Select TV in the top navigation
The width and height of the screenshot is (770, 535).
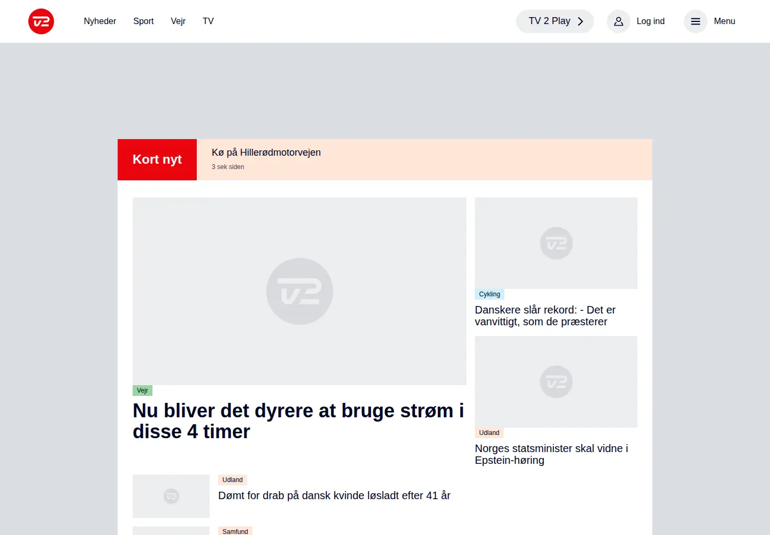[x=208, y=21]
